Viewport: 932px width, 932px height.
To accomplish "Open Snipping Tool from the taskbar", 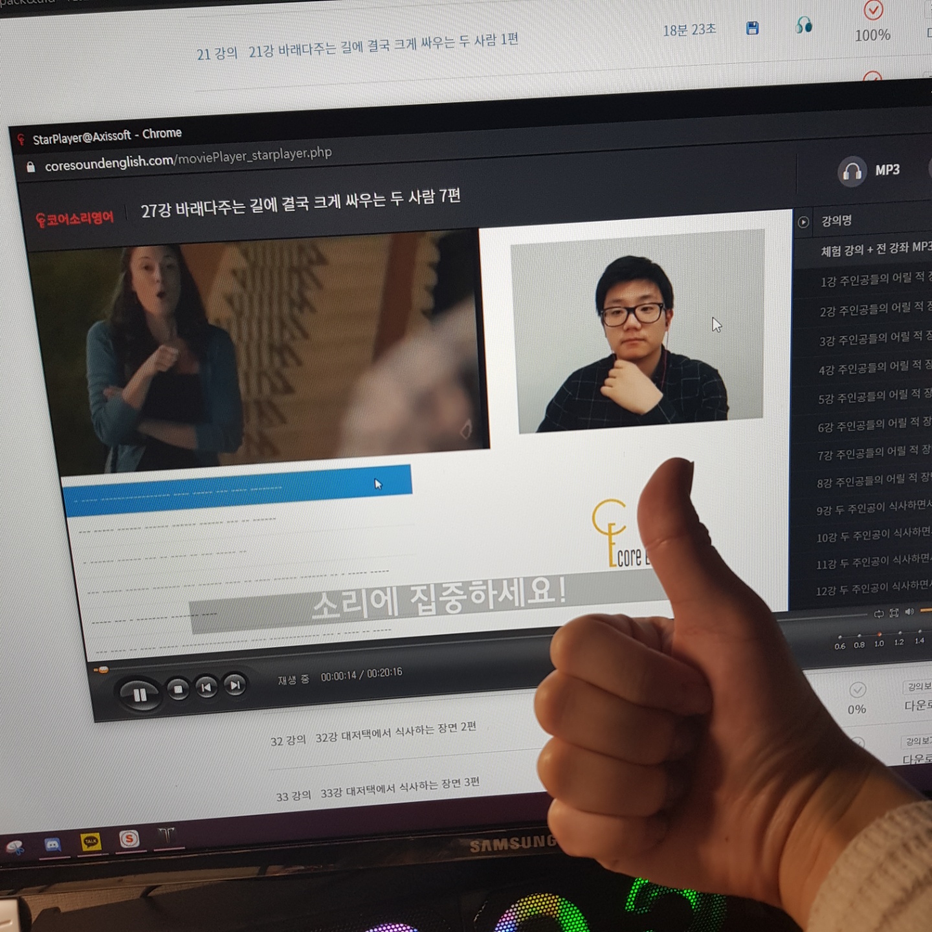I will pyautogui.click(x=15, y=847).
